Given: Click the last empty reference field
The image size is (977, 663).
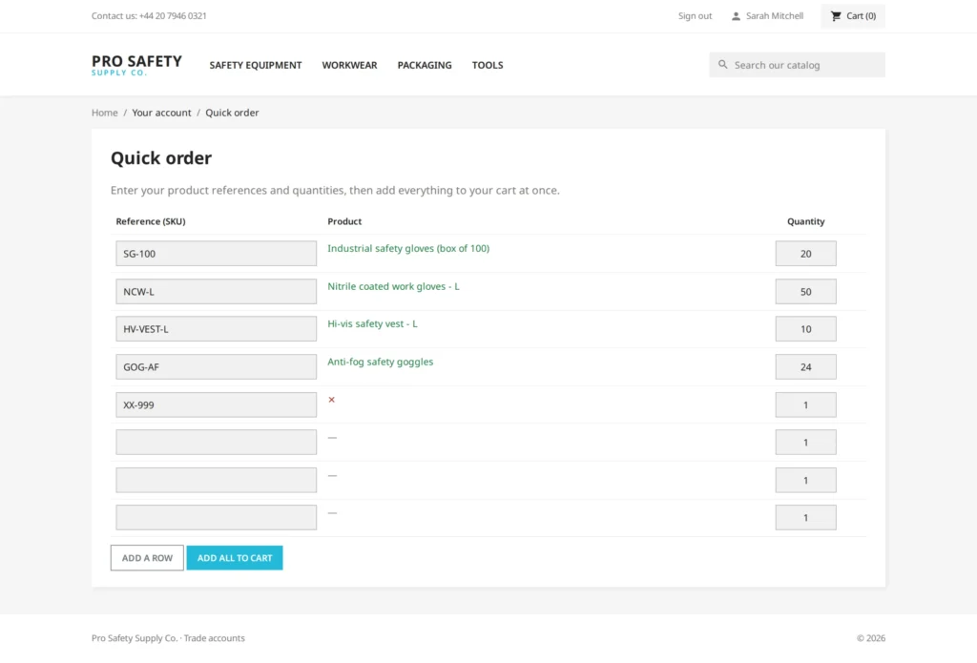Looking at the screenshot, I should (217, 518).
